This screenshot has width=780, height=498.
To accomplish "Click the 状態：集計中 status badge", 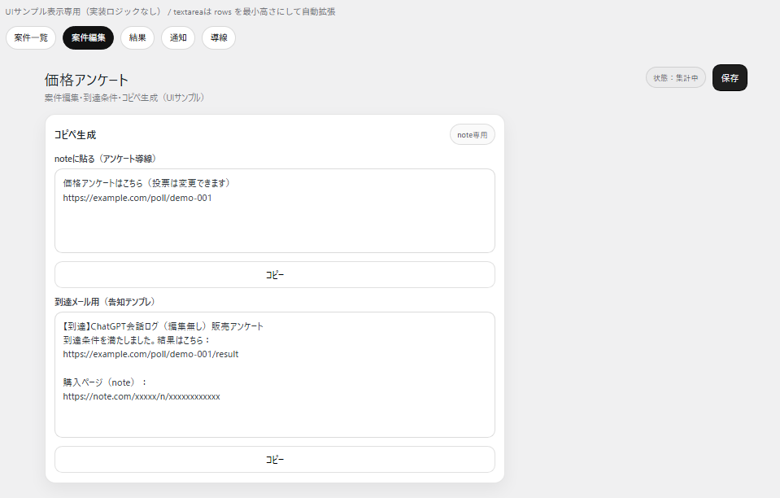I will (x=675, y=78).
